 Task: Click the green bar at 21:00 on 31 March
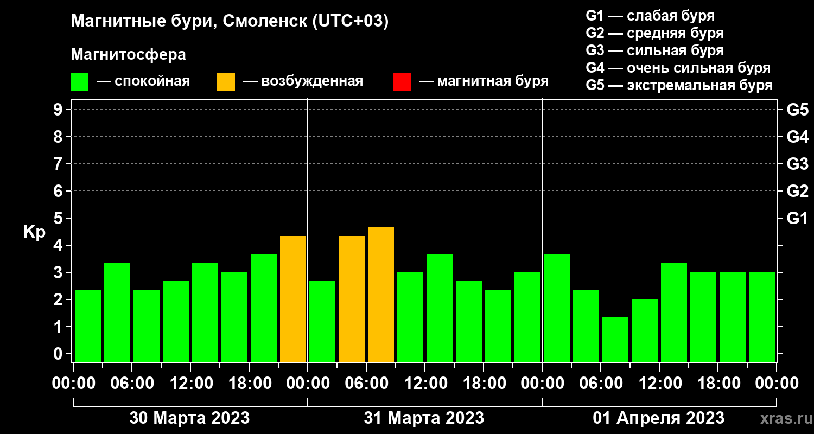[527, 317]
